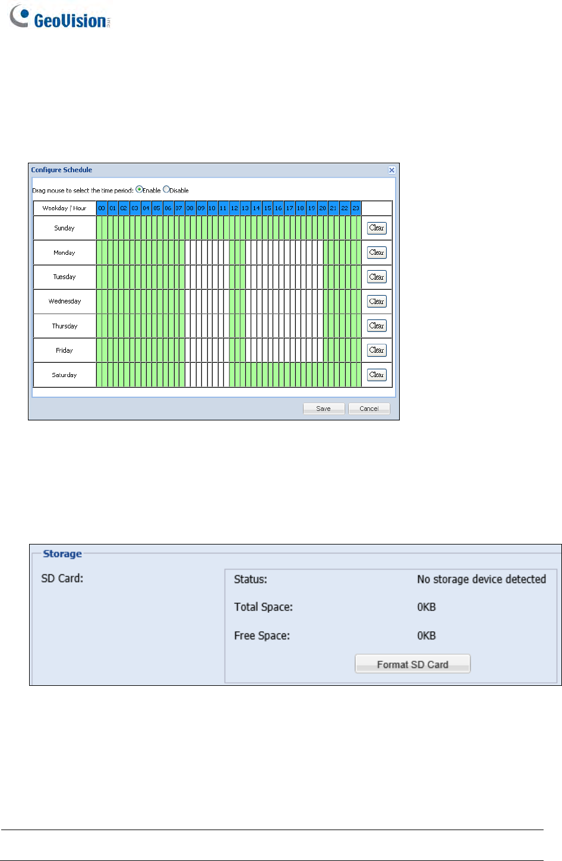Image resolution: width=562 pixels, height=861 pixels.
Task: Click hour 20 column header
Action: [x=323, y=208]
